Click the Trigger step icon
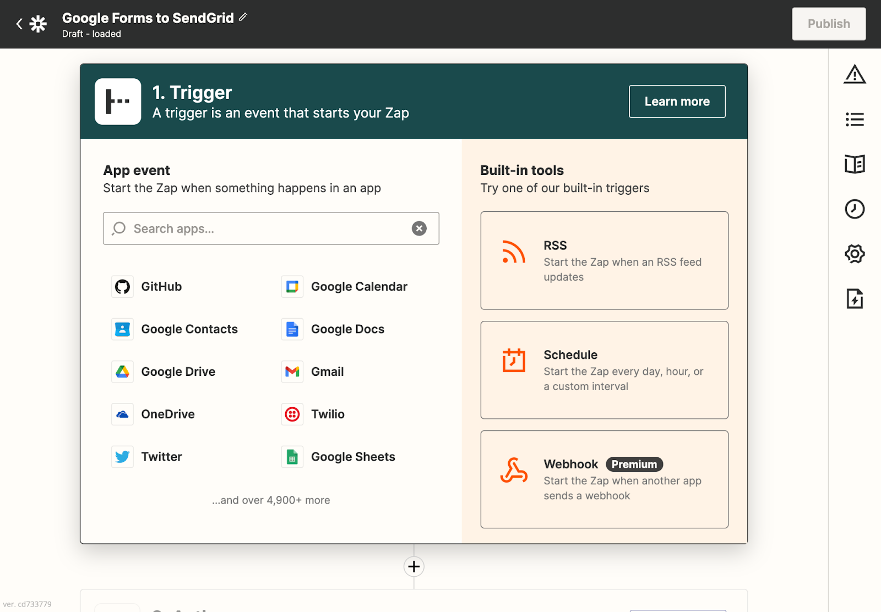The height and width of the screenshot is (612, 881). click(118, 101)
